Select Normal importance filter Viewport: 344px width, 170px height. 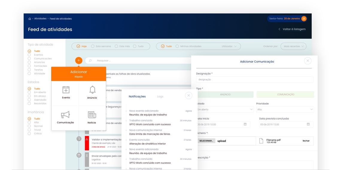[x=35, y=126]
